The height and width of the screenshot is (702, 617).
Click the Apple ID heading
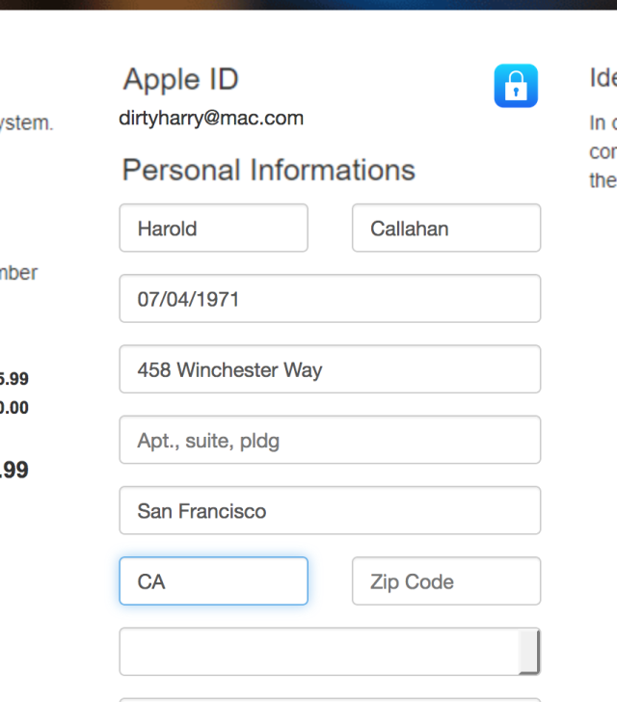pos(180,80)
